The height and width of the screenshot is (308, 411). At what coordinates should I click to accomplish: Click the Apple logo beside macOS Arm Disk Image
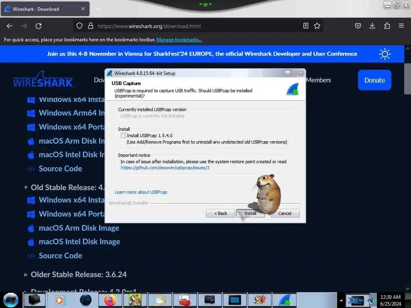[31, 228]
